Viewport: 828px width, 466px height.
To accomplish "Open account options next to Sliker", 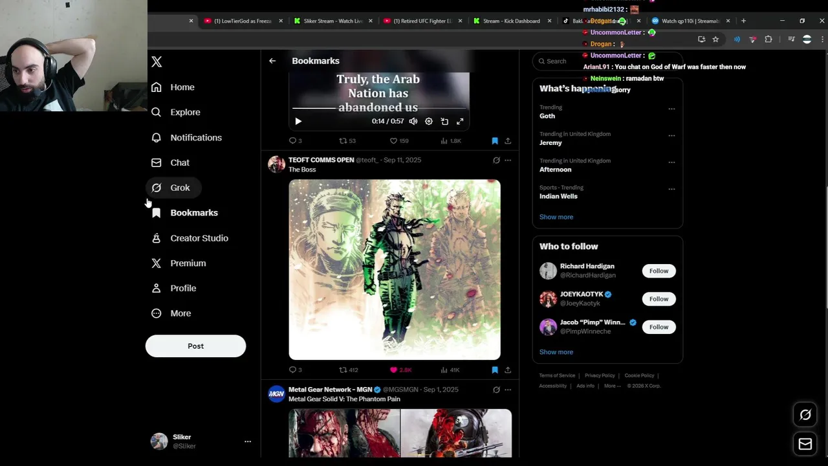I will coord(247,441).
